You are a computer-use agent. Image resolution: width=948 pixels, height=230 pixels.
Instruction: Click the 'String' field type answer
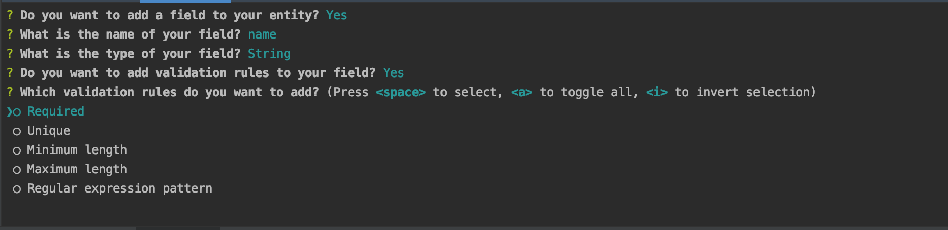(x=269, y=54)
